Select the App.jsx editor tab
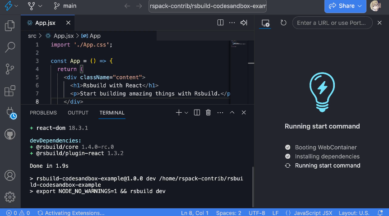389x216 pixels. click(45, 23)
